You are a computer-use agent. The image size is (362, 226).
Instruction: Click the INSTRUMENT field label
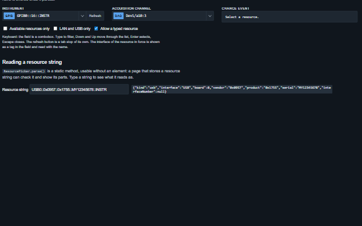click(13, 8)
